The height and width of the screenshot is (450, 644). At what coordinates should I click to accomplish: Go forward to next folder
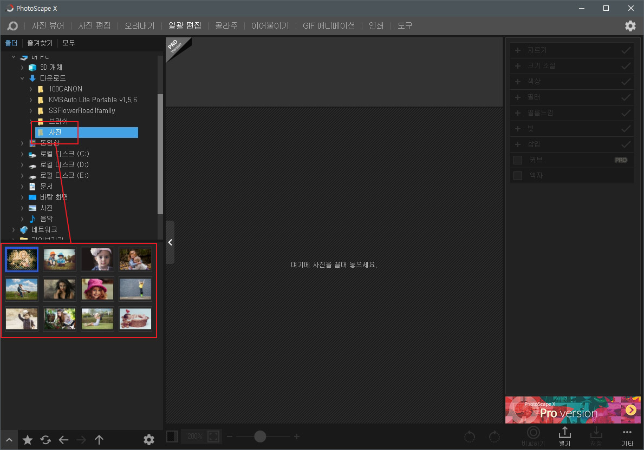click(x=81, y=440)
